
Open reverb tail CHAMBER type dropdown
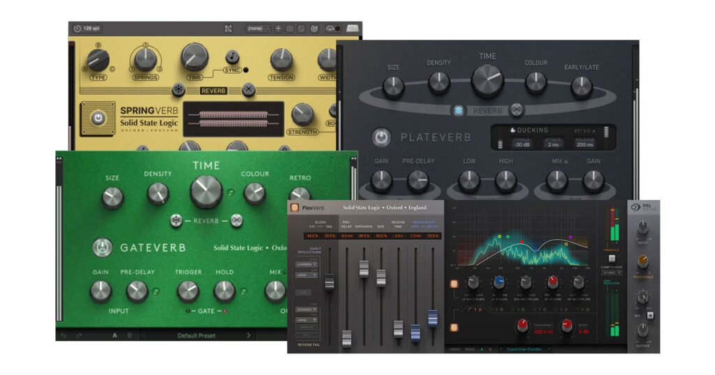point(307,309)
